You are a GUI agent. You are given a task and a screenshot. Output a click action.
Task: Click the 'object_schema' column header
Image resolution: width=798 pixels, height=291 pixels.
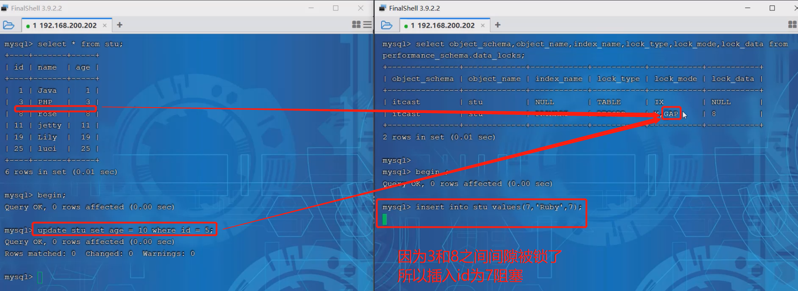pyautogui.click(x=423, y=79)
